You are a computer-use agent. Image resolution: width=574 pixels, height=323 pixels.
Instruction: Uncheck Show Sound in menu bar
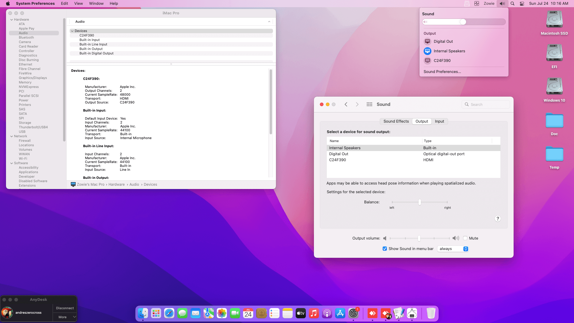pyautogui.click(x=385, y=249)
